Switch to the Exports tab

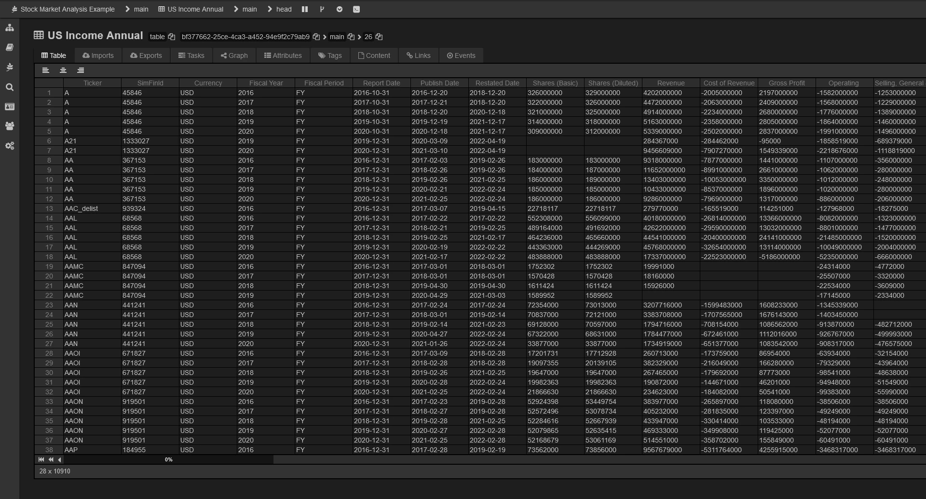click(x=146, y=55)
